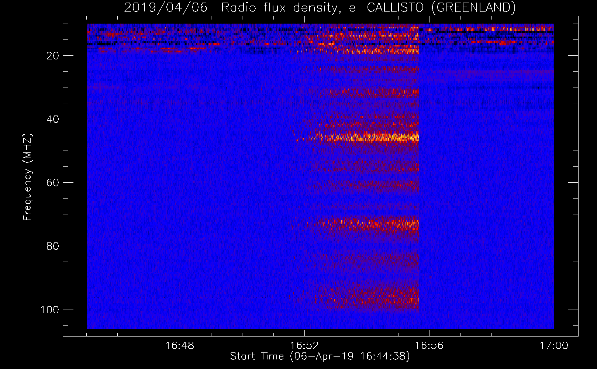Click the 100 frequency tick label
The width and height of the screenshot is (597, 369).
point(50,310)
